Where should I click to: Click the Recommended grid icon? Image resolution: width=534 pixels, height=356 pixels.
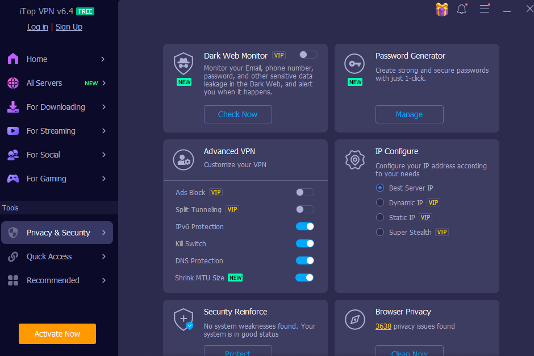13,280
